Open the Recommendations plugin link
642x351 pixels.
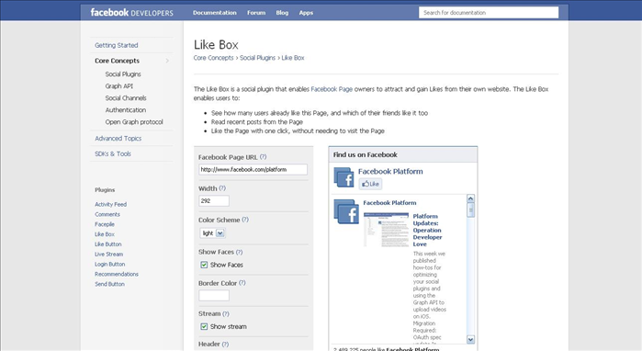pos(117,274)
